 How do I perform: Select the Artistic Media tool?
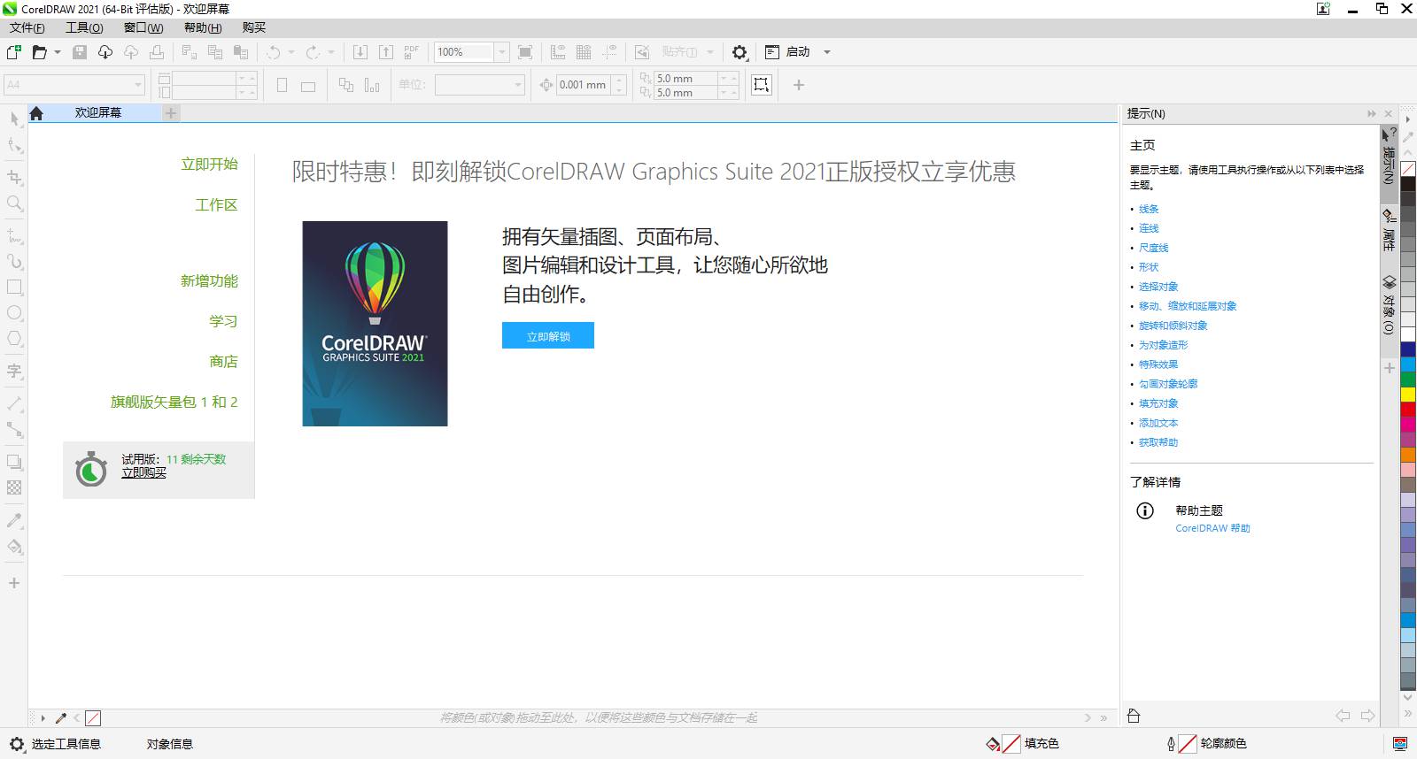(14, 261)
